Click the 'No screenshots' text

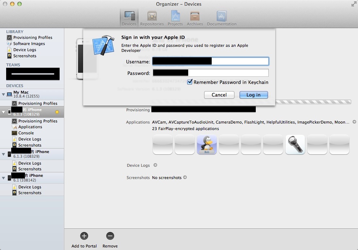(x=167, y=178)
